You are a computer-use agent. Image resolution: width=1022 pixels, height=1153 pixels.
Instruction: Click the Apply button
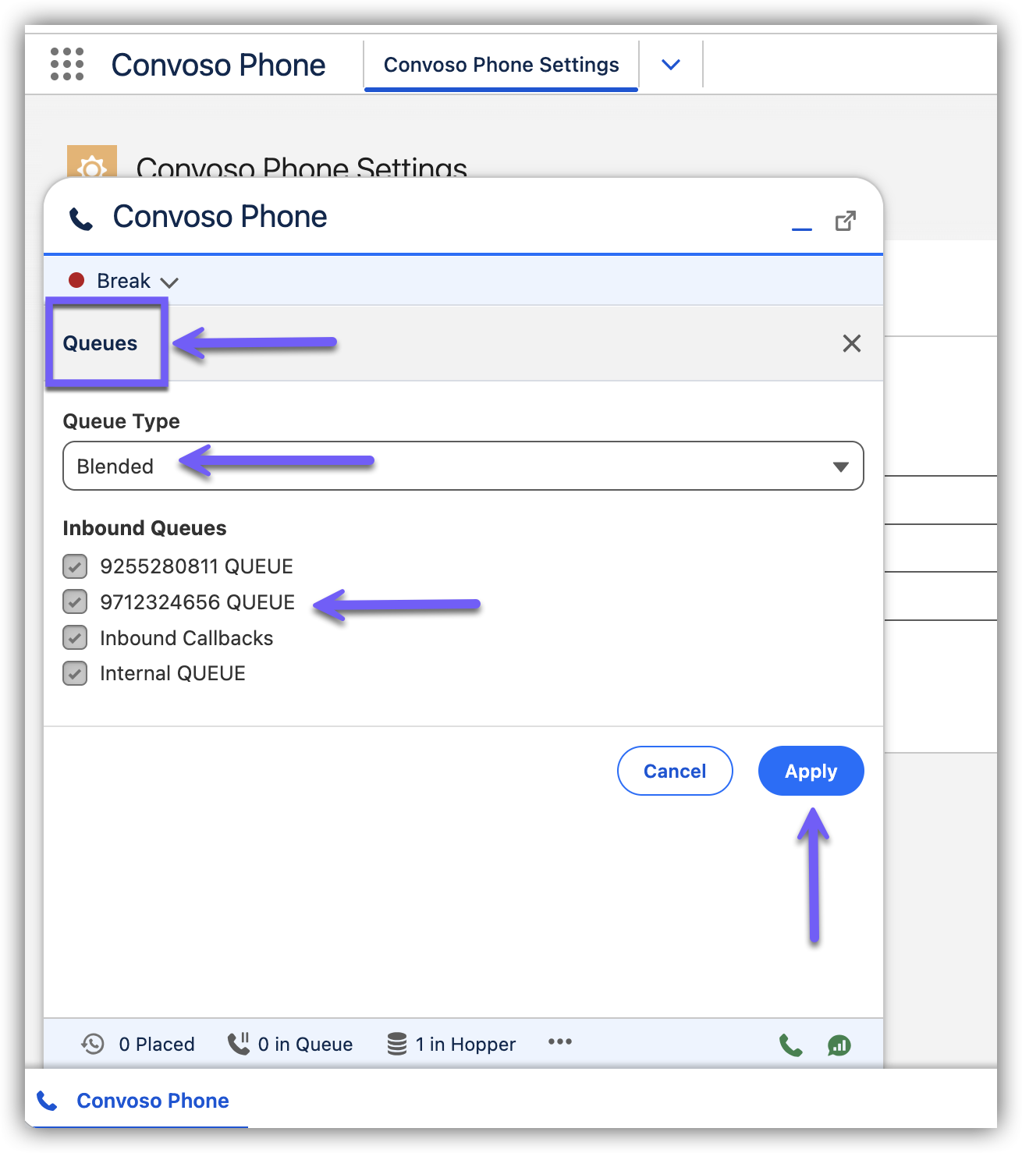[811, 771]
